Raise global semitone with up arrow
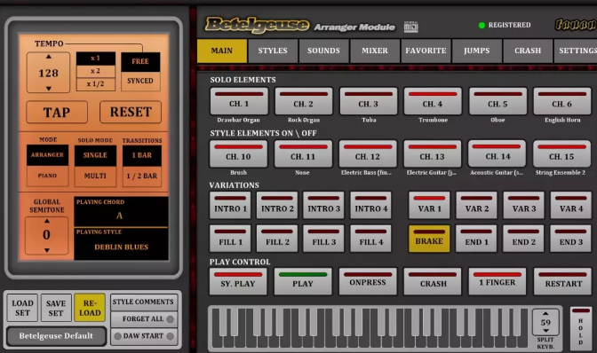This screenshot has height=353, width=597. click(46, 221)
